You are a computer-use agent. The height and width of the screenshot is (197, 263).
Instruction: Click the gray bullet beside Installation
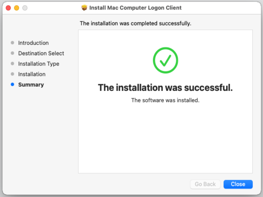[13, 74]
